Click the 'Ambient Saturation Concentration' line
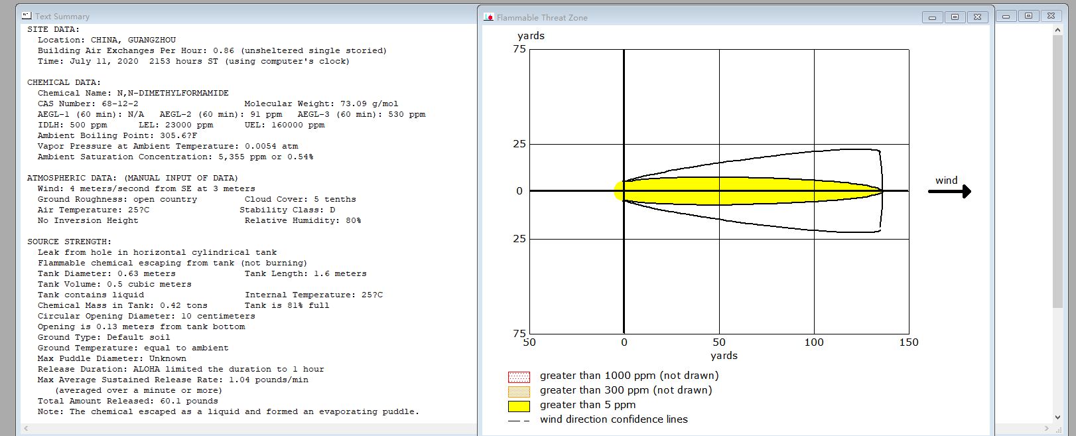This screenshot has height=436, width=1076. (176, 157)
